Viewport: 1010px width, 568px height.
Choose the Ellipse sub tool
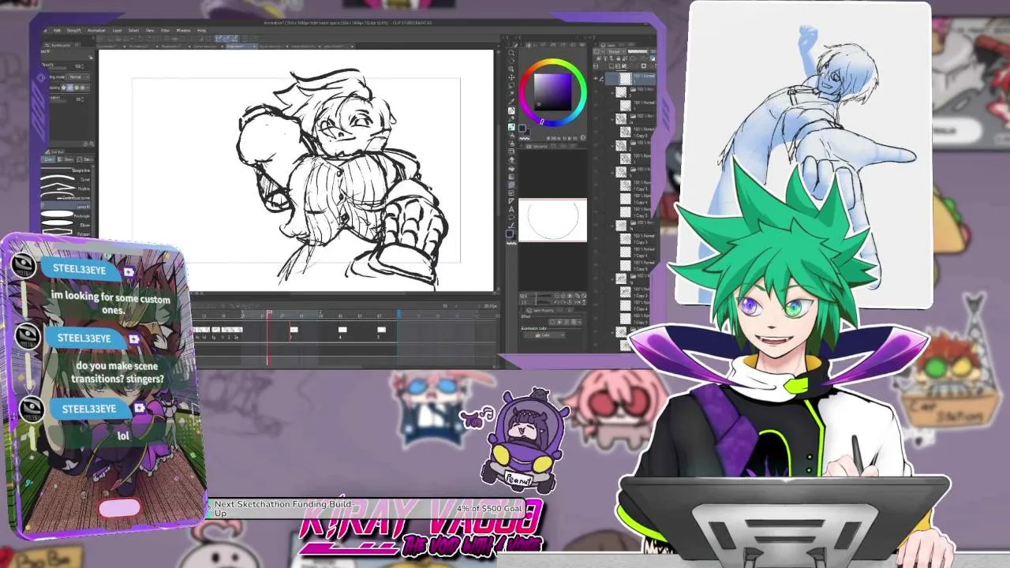point(66,225)
